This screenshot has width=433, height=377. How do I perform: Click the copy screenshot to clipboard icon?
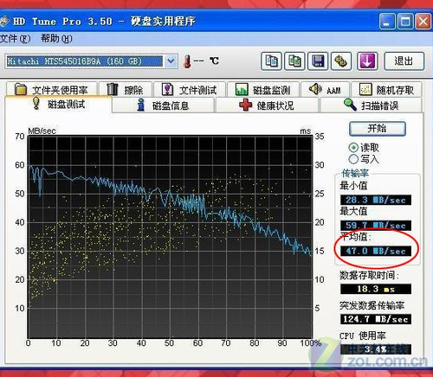[x=294, y=61]
